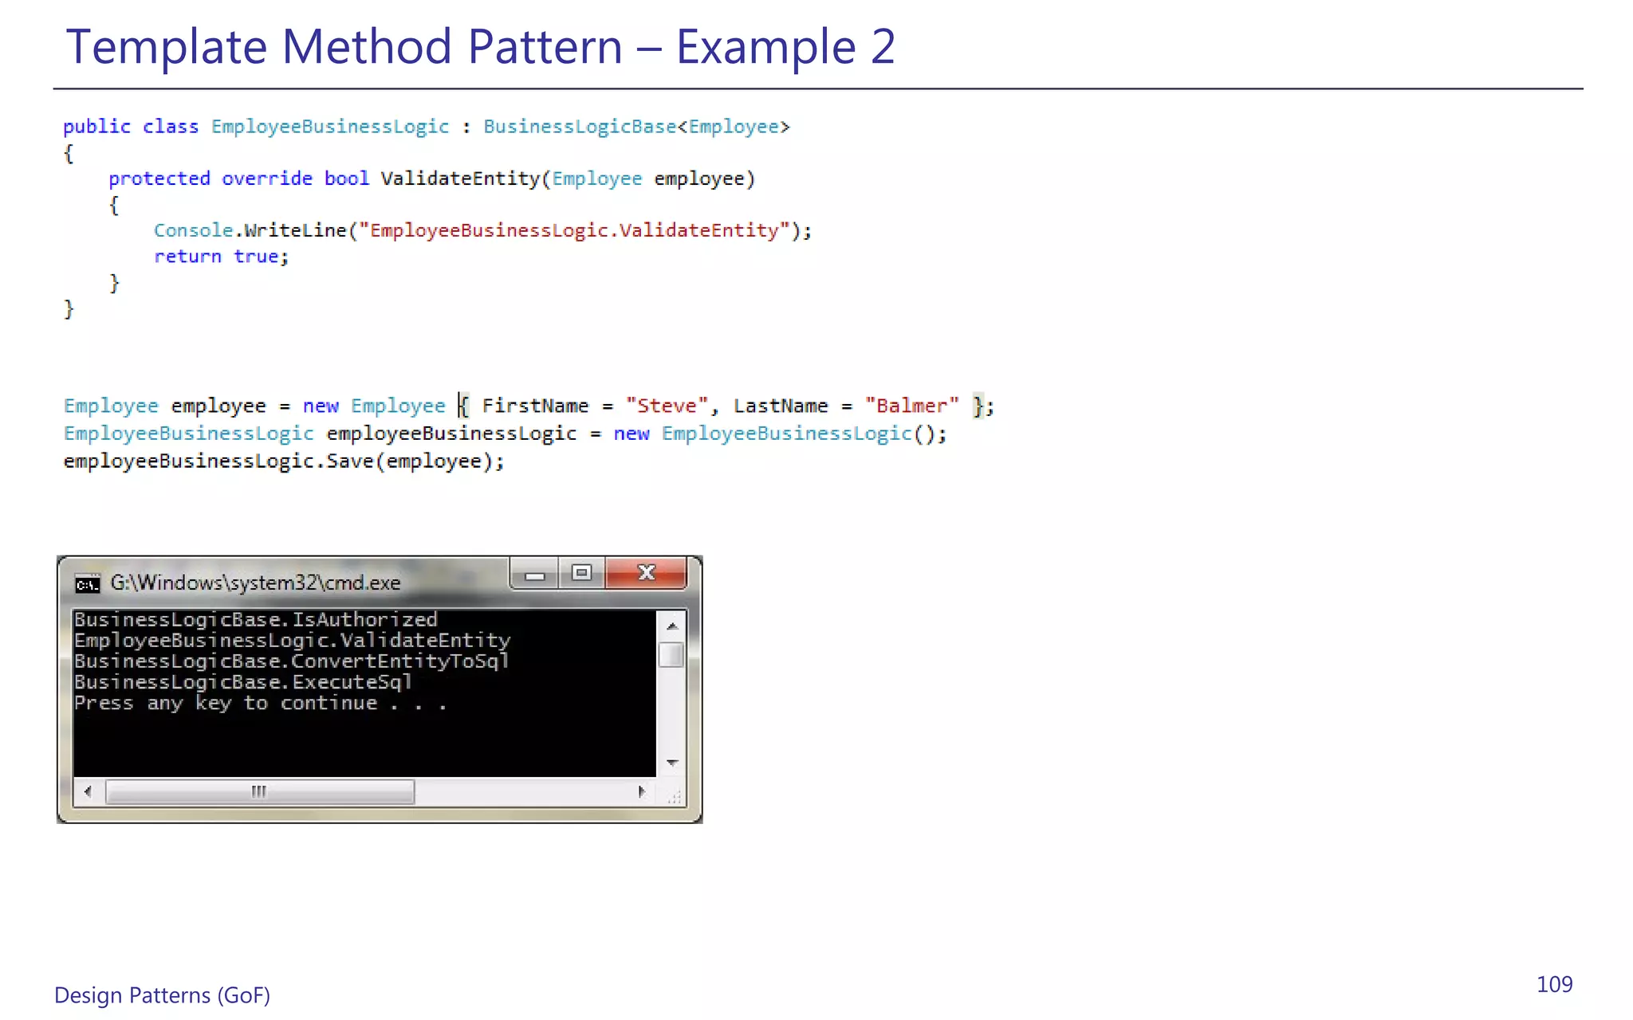Click the console horizontal scroll left arrow
This screenshot has width=1633, height=1020.
tap(88, 791)
